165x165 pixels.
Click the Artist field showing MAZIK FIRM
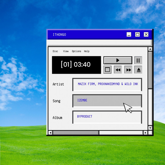pyautogui.click(x=107, y=84)
